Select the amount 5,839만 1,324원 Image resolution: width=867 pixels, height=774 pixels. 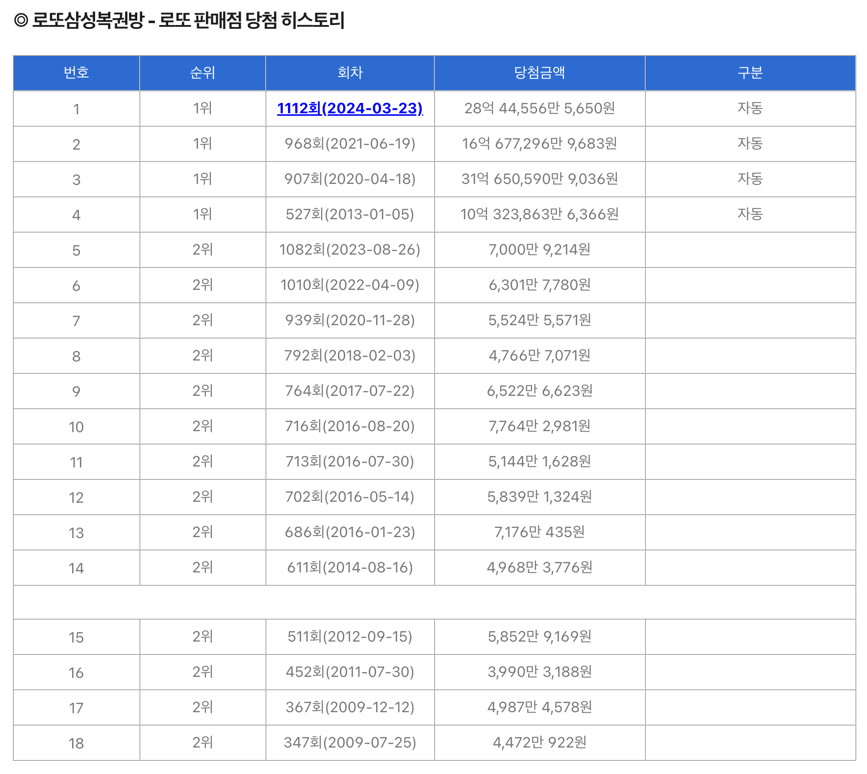click(539, 497)
